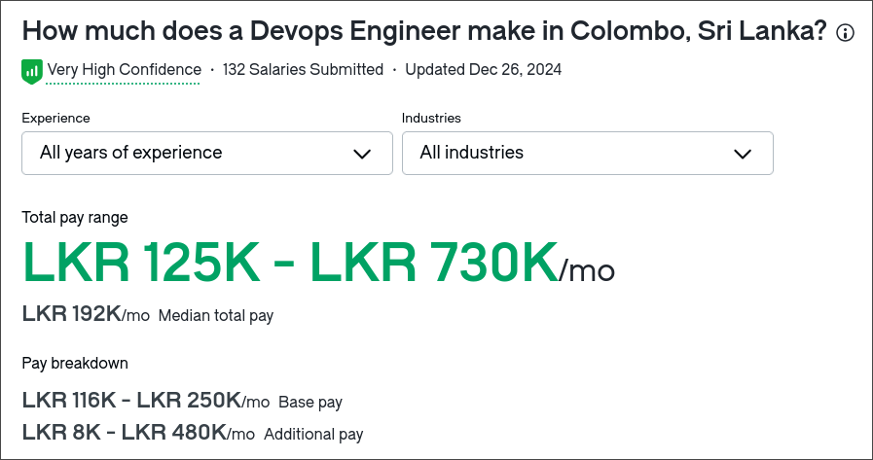Click the Pay breakdown heading
The height and width of the screenshot is (460, 873).
[75, 363]
